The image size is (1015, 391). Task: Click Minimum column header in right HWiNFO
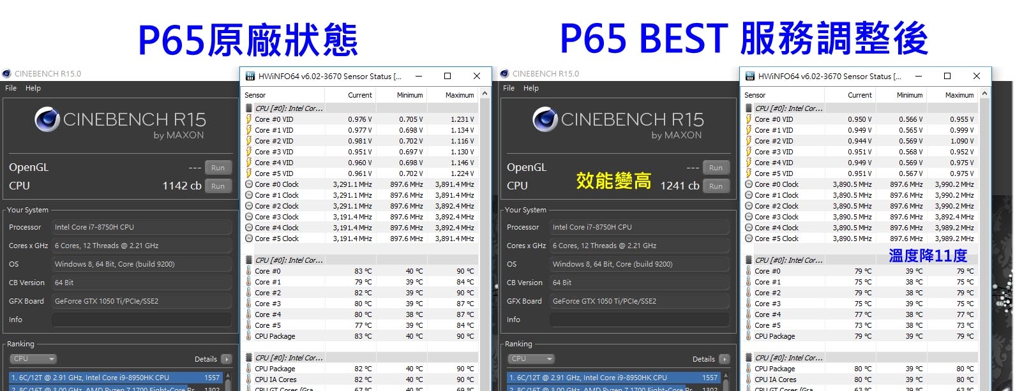[x=901, y=95]
